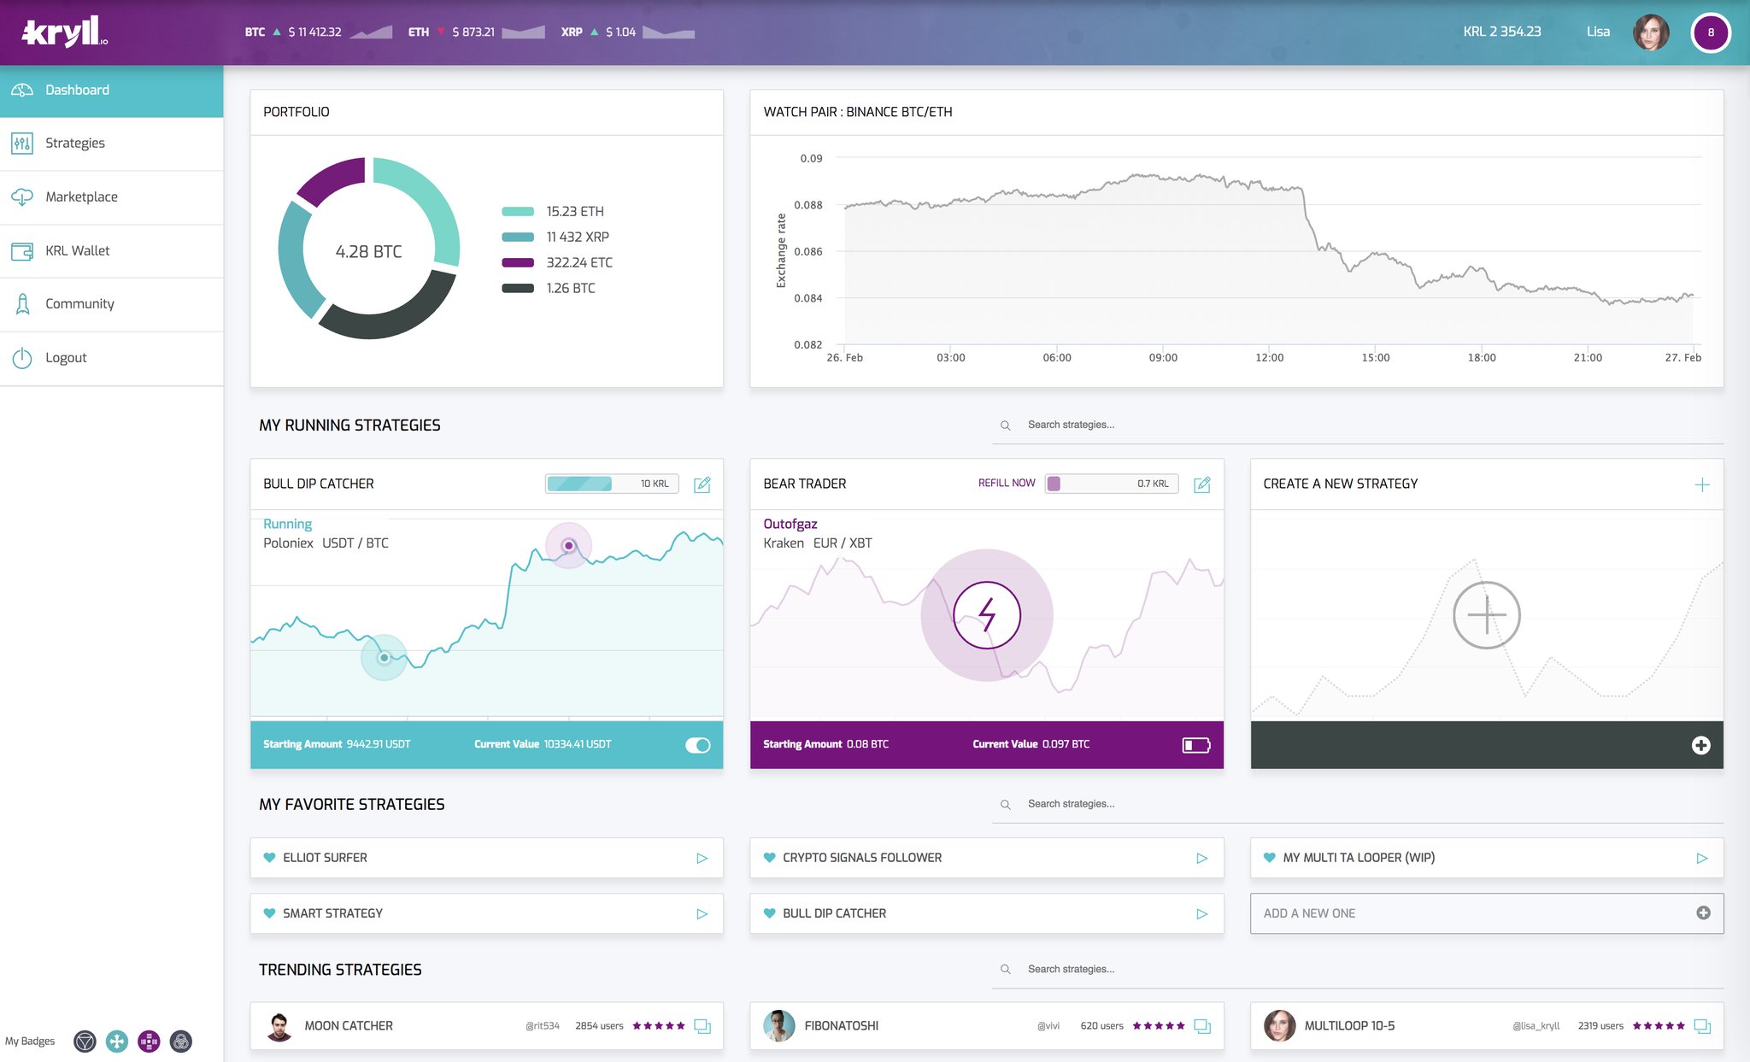Click Refill Now on Bear Trader
Screen dimensions: 1750x1062
(1007, 483)
